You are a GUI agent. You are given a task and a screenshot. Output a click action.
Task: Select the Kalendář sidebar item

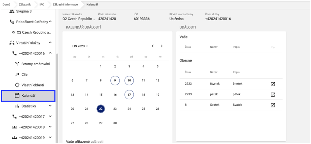click(x=28, y=96)
